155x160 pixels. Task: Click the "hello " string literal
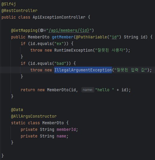[105, 90]
